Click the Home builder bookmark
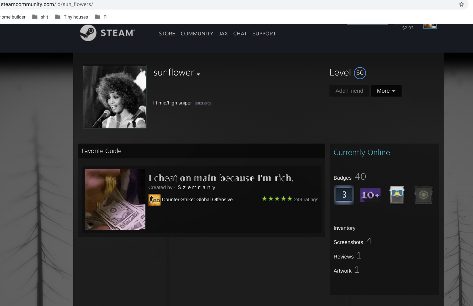Screen dimensions: 473x306 [x=13, y=17]
